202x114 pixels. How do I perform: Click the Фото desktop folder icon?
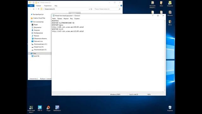170,22
